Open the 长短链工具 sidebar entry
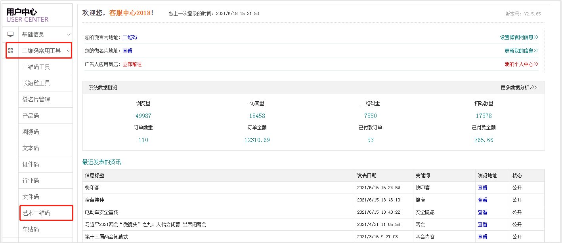 click(36, 83)
